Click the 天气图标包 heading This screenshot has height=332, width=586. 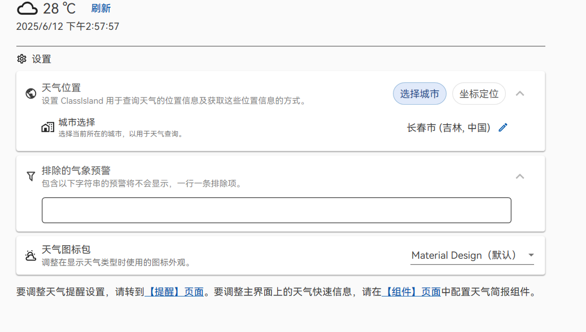point(66,250)
